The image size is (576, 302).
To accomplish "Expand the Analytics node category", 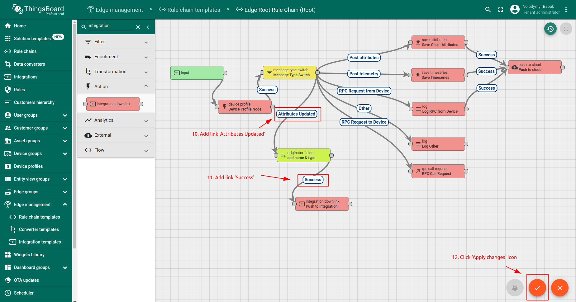I will point(116,120).
